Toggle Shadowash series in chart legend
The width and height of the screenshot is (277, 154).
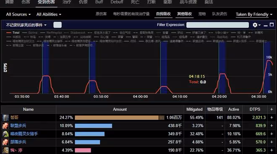pyautogui.click(x=75, y=33)
